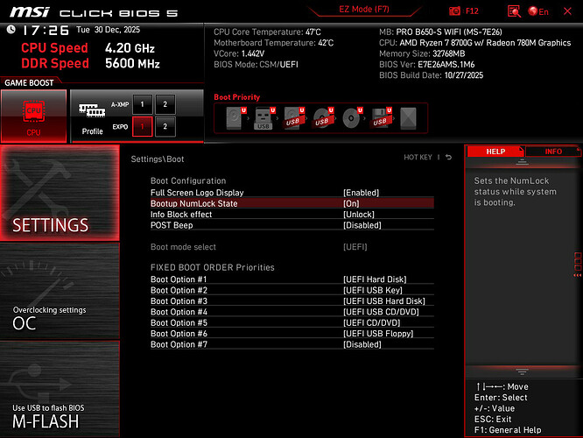Screen dimensions: 583x438
Task: Toggle EXPO profile 2
Action: click(165, 126)
